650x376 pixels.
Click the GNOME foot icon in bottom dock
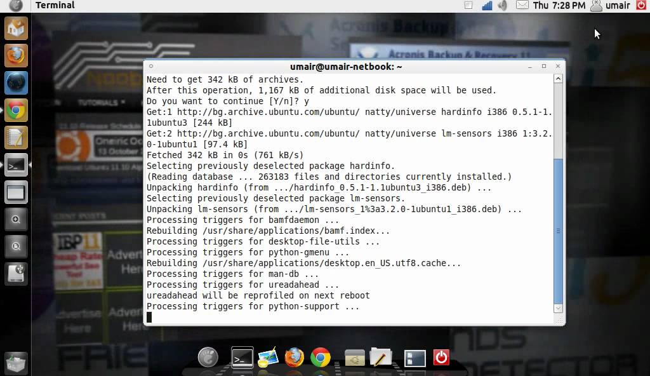point(208,357)
